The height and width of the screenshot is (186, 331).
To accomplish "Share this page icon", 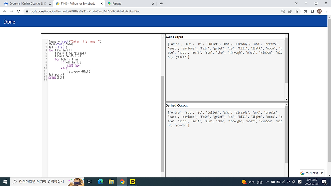I will pos(290,12).
